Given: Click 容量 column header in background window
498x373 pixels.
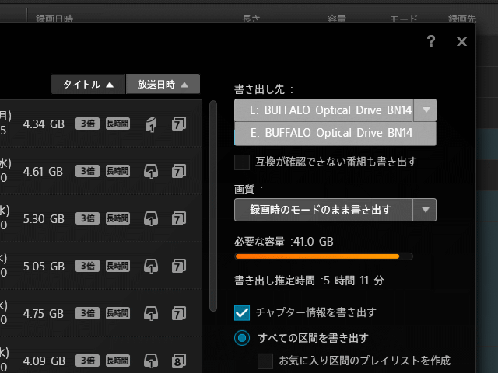Looking at the screenshot, I should coord(337,19).
